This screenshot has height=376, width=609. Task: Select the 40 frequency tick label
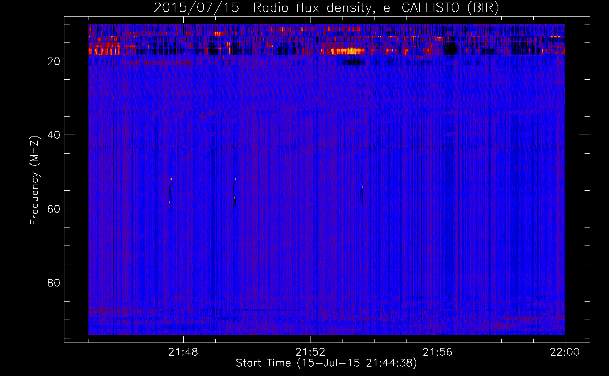point(54,135)
